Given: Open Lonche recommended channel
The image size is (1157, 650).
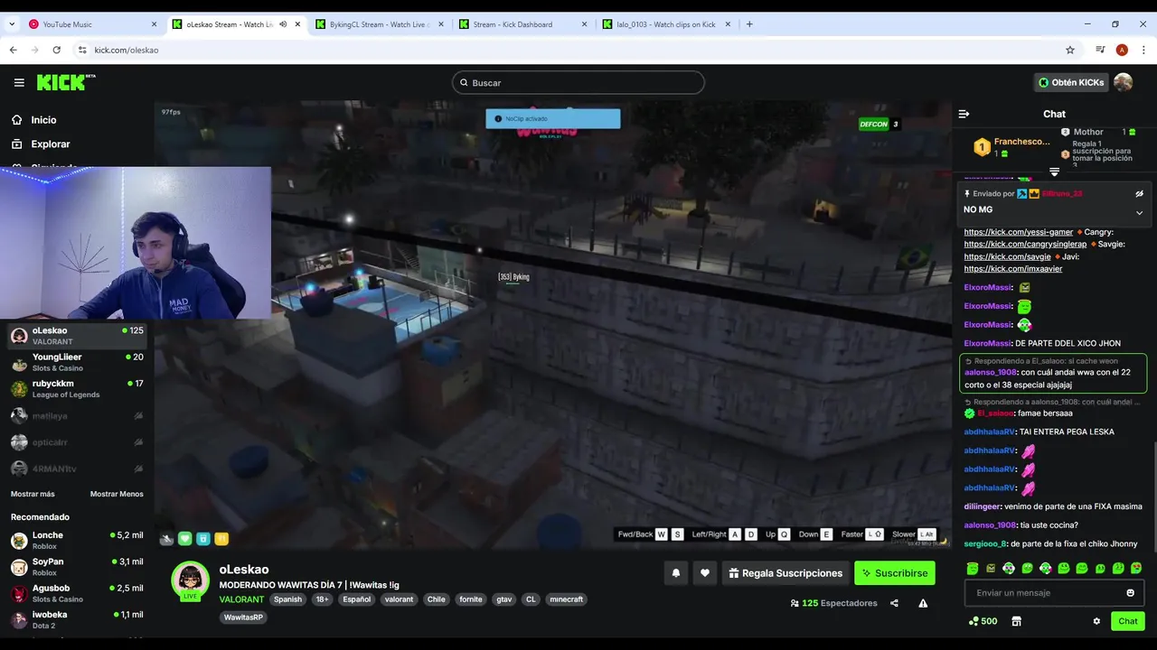Looking at the screenshot, I should 77,541.
